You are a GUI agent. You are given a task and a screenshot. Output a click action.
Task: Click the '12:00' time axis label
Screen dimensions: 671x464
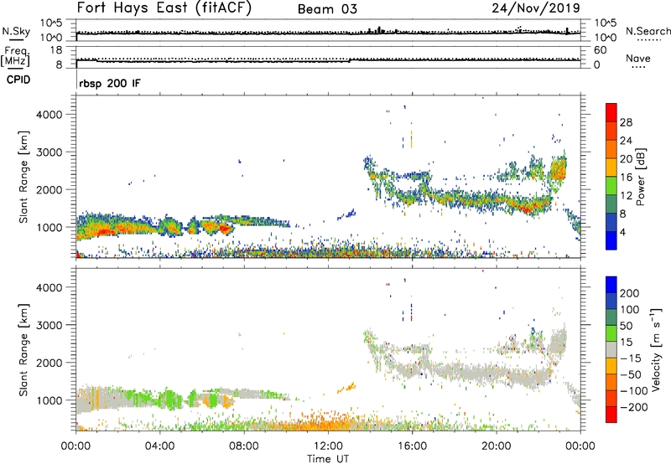[x=328, y=446]
